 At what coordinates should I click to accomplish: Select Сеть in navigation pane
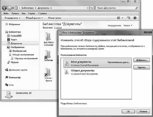[x=11, y=85]
